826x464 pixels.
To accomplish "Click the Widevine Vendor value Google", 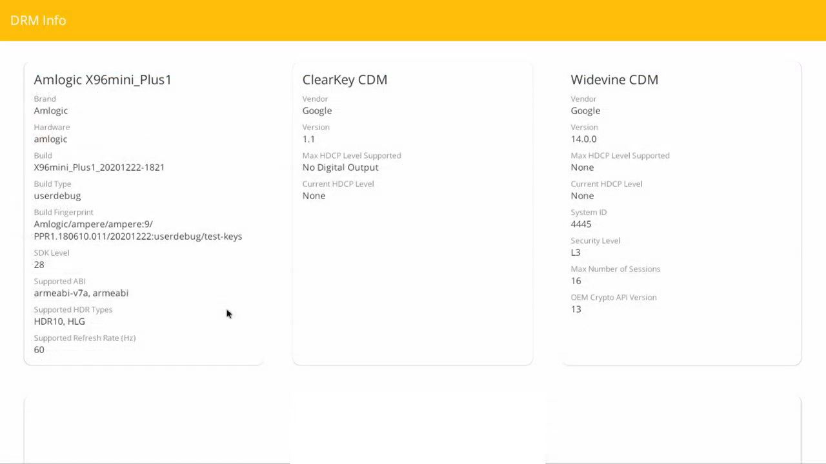I will tap(585, 111).
